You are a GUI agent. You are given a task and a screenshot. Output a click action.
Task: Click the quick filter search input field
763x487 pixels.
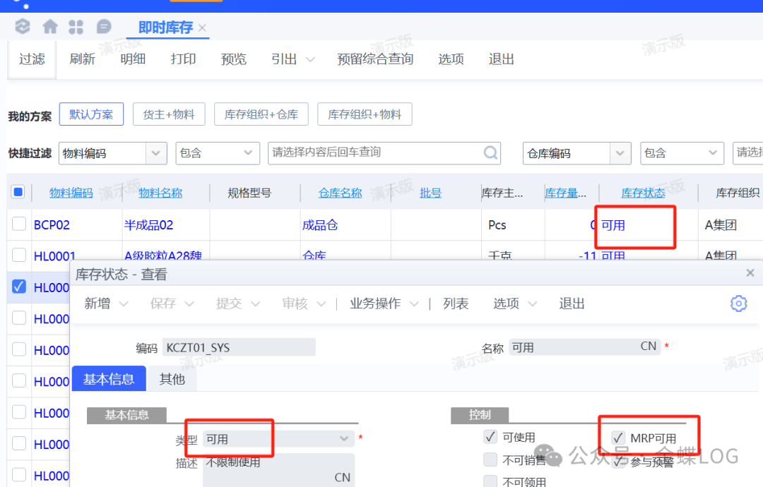click(x=374, y=152)
